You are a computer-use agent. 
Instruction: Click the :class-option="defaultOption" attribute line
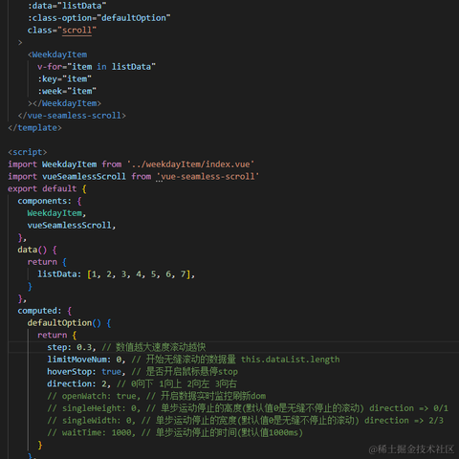coord(98,18)
